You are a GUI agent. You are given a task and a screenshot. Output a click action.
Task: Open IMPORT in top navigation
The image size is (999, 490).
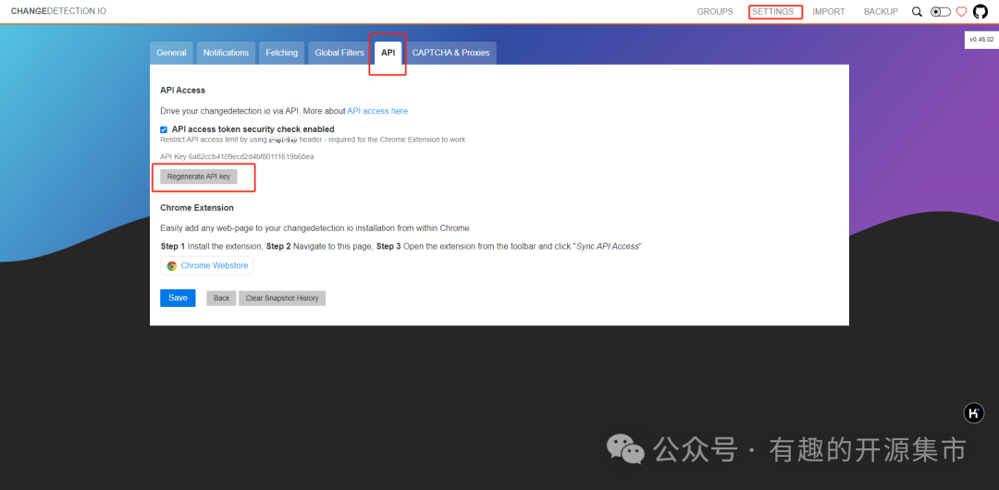[829, 11]
